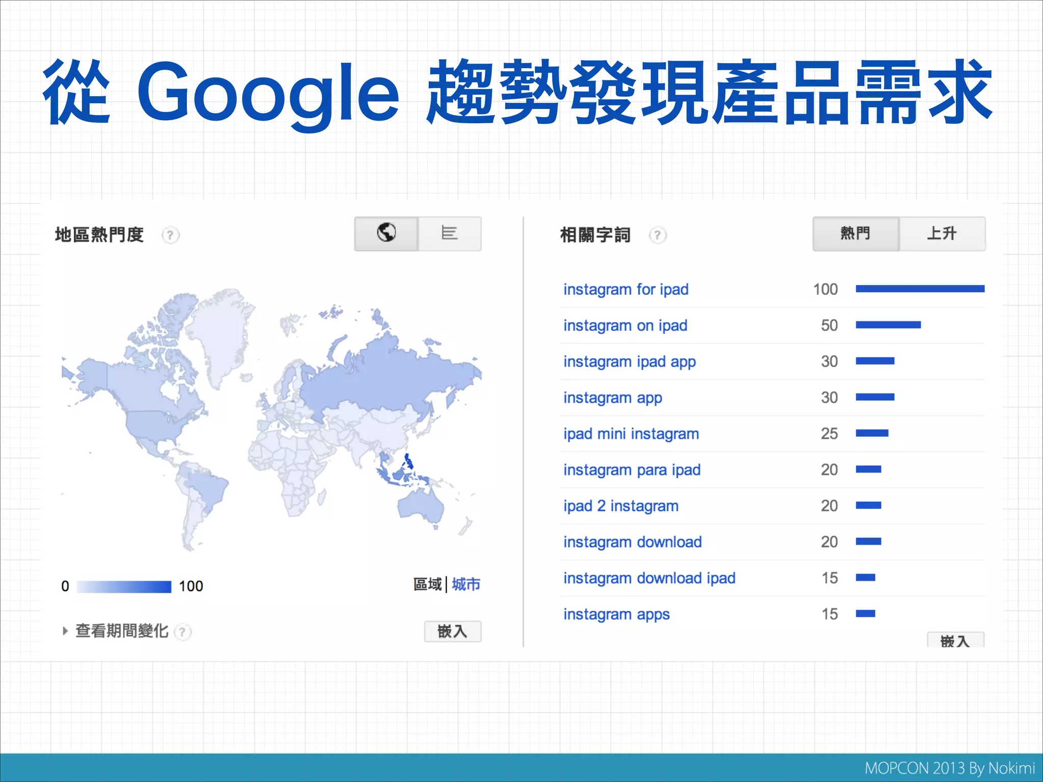
Task: Open the 'instagram apps' term
Action: [x=616, y=615]
